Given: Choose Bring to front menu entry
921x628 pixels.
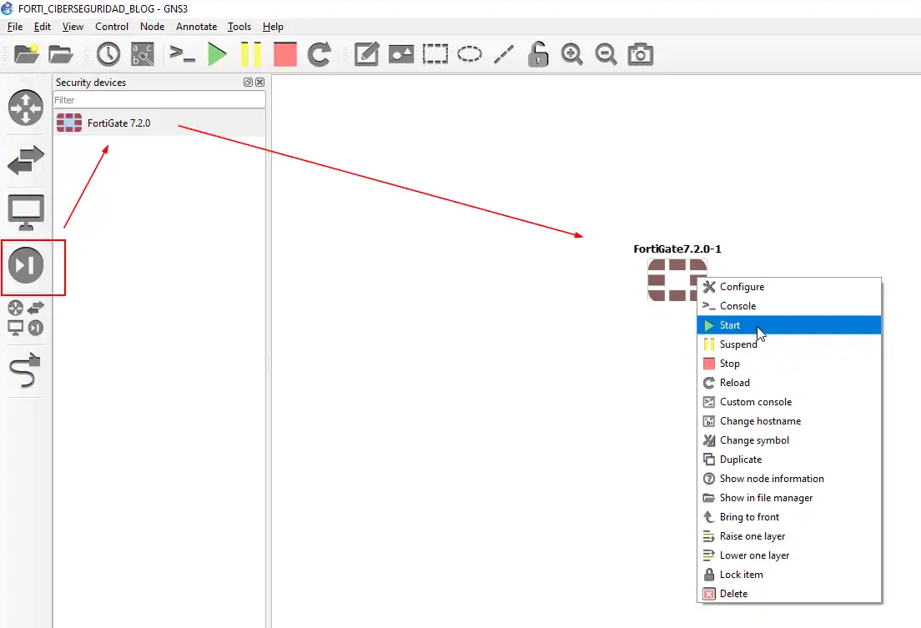Looking at the screenshot, I should (x=789, y=517).
